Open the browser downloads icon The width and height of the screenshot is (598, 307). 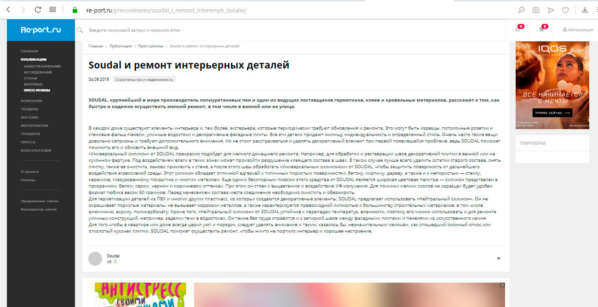point(585,10)
